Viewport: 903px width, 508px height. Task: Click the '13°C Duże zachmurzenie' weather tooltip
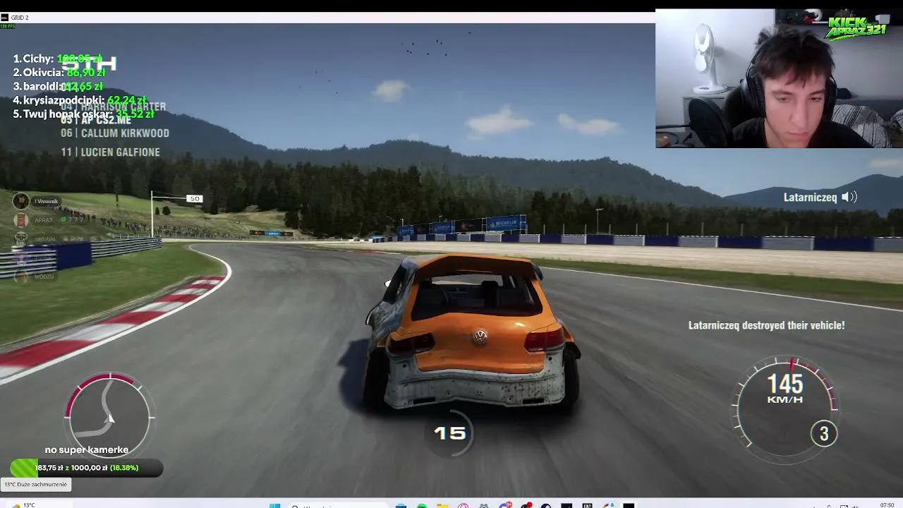[36, 485]
